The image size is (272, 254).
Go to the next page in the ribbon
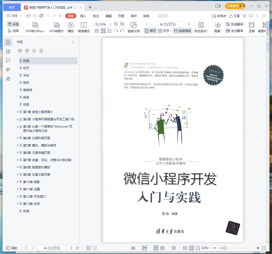coord(189,24)
